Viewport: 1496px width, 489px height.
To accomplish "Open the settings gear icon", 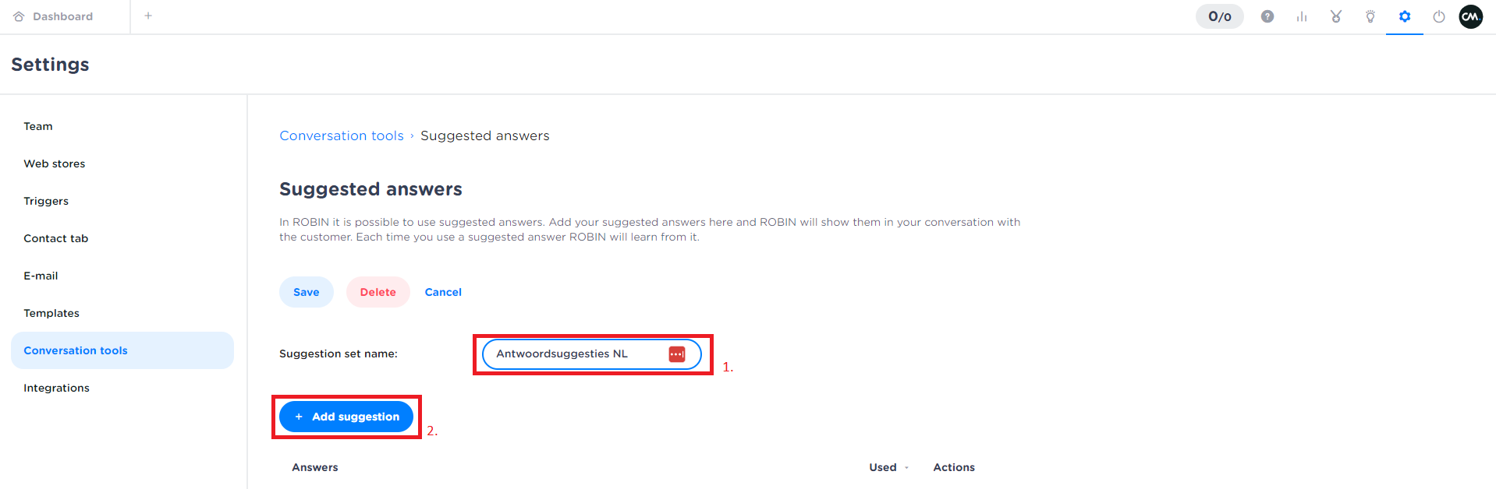I will tap(1404, 16).
